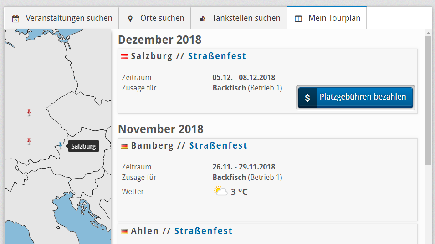This screenshot has height=244, width=435.
Task: Click the Salzburg tooltip label on the map
Action: (83, 146)
